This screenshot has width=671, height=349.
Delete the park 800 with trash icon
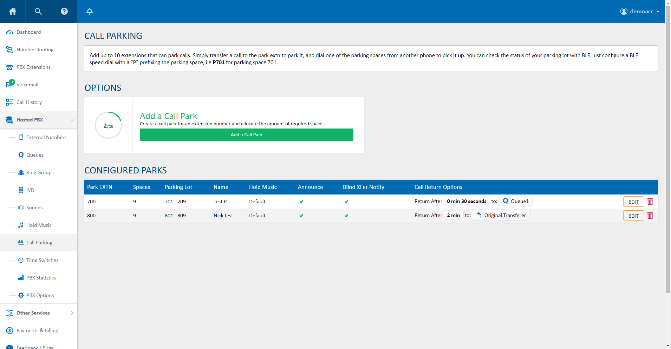(650, 216)
